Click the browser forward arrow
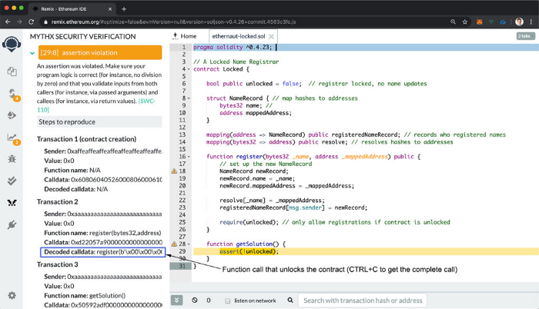Screen dimensions: 539x309 (x=19, y=22)
